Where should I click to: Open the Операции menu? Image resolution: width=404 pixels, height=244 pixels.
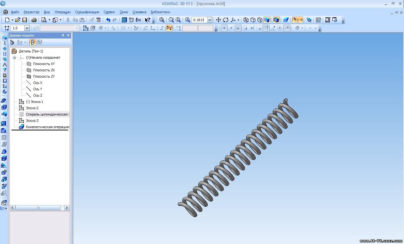point(62,12)
